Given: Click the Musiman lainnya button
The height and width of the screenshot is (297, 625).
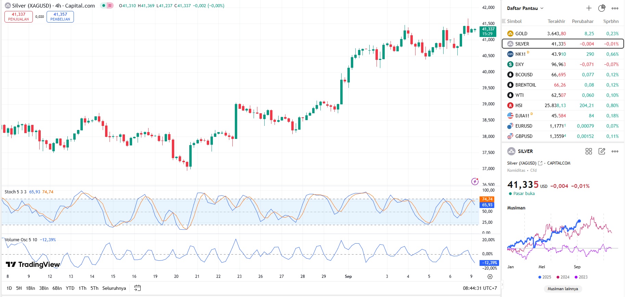Looking at the screenshot, I should tap(563, 289).
